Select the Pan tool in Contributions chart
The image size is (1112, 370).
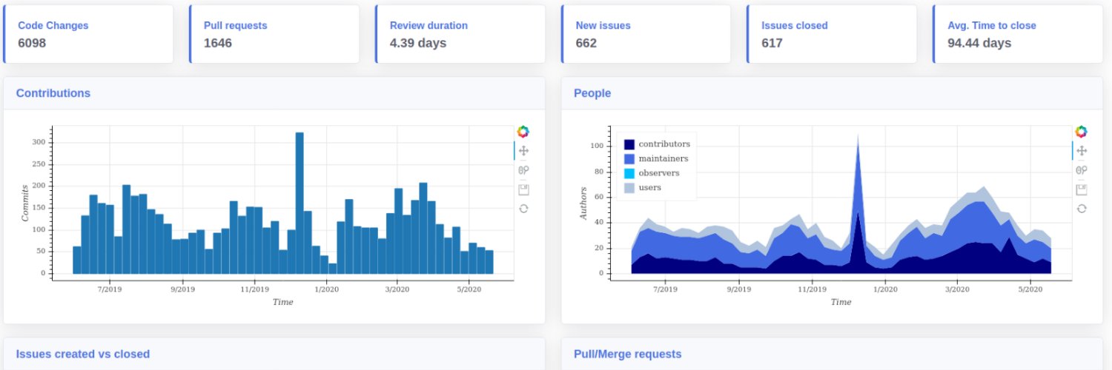click(x=523, y=151)
